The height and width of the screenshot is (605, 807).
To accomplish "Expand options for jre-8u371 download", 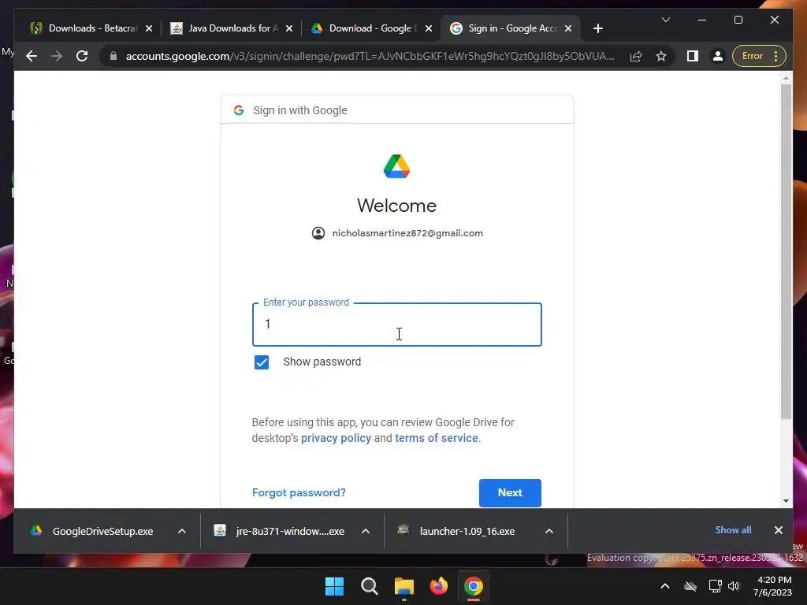I will tap(366, 531).
